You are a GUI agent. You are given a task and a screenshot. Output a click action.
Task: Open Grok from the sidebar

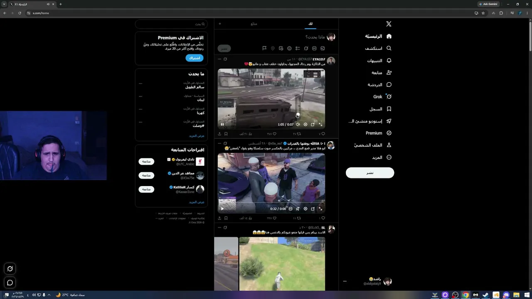pos(382,97)
